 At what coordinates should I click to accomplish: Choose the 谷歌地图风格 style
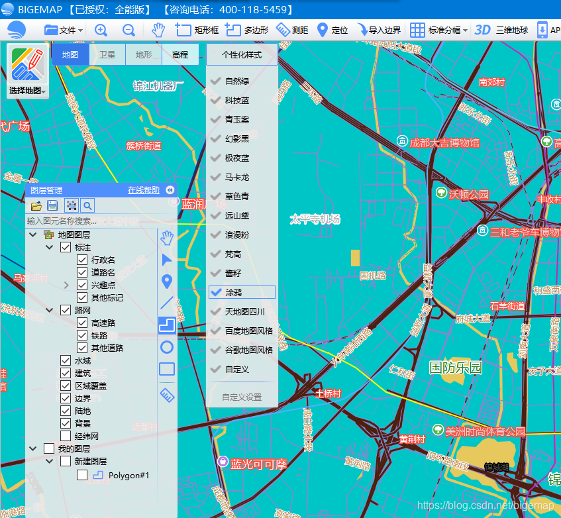[248, 350]
